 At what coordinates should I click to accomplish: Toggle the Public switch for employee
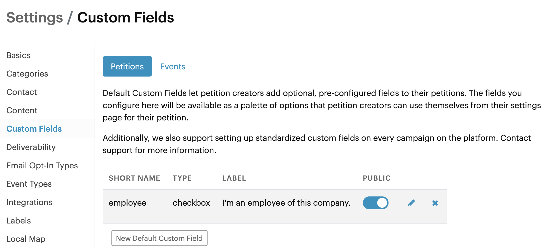coord(375,203)
